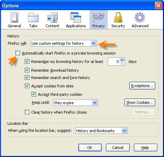Select the Privacy mask icon
Screen dimensions: 164x157
(99, 17)
